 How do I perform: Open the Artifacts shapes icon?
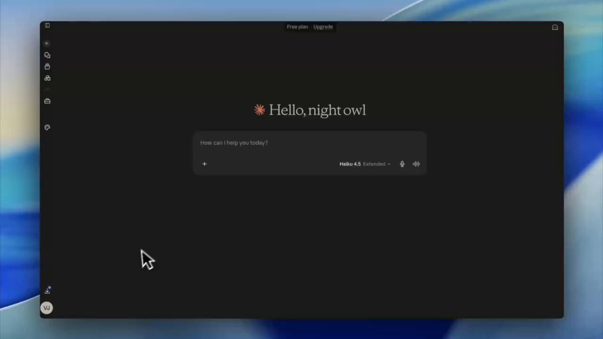[x=47, y=78]
